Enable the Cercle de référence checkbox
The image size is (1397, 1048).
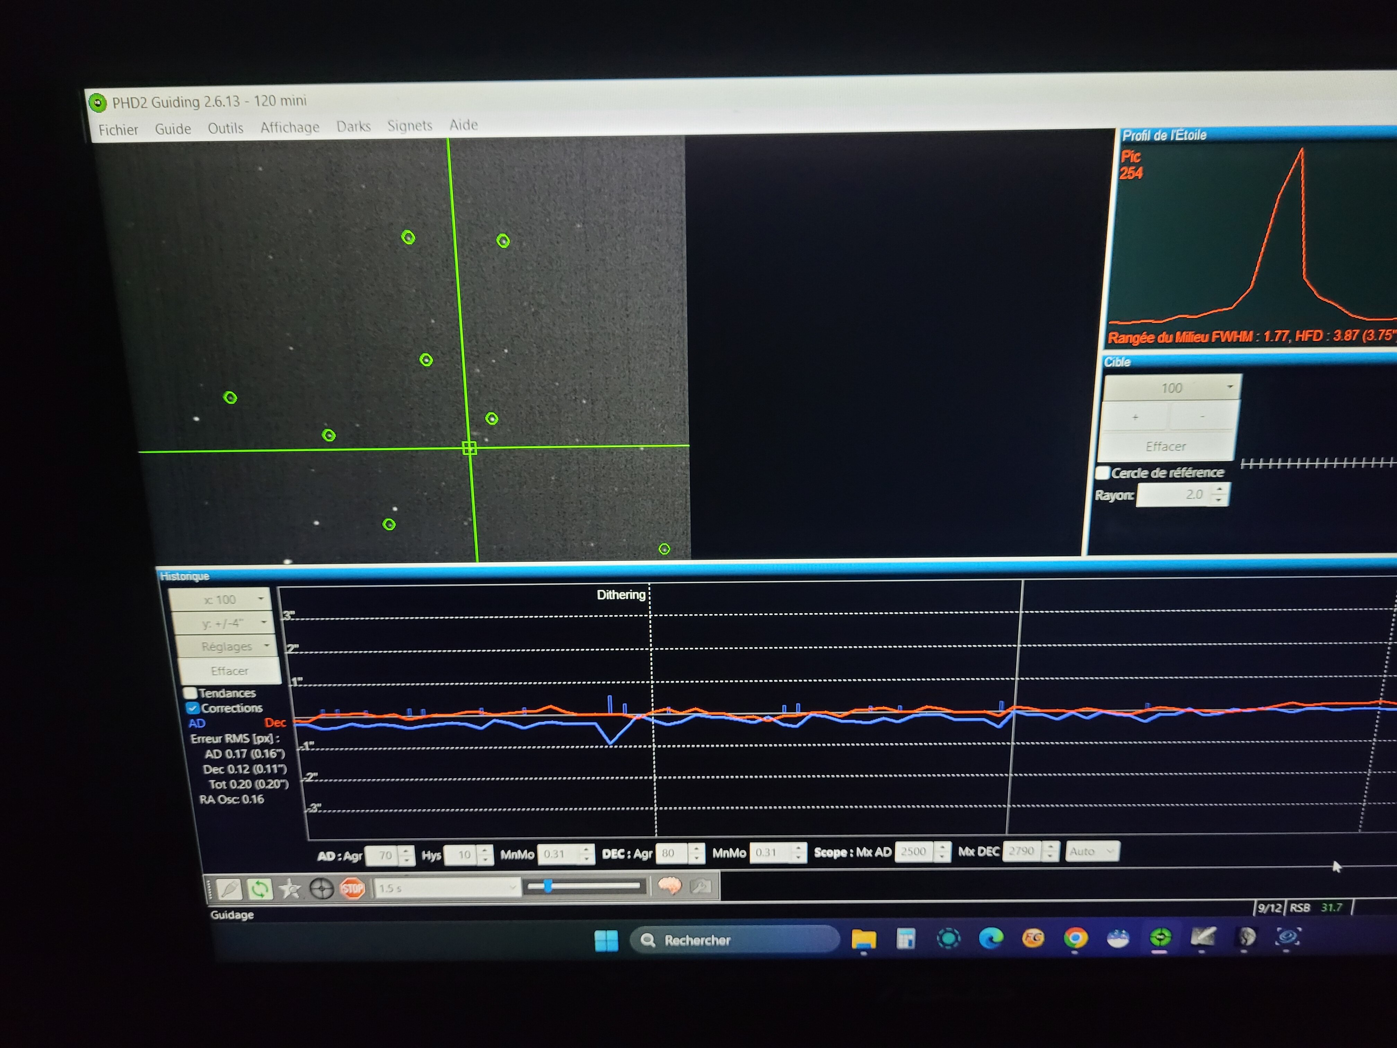(1103, 472)
